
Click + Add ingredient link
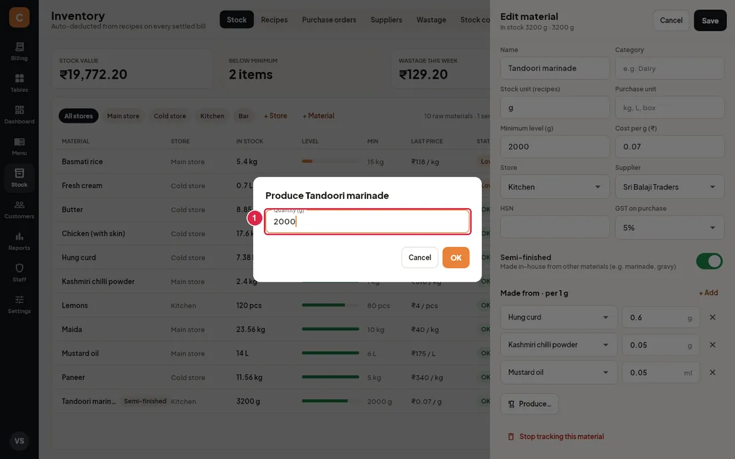(708, 293)
